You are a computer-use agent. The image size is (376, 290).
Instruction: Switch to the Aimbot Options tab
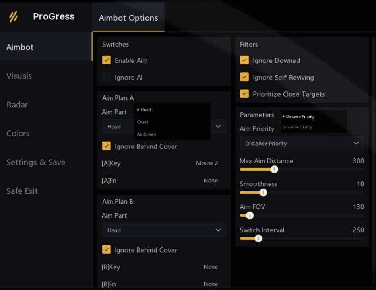coord(128,18)
